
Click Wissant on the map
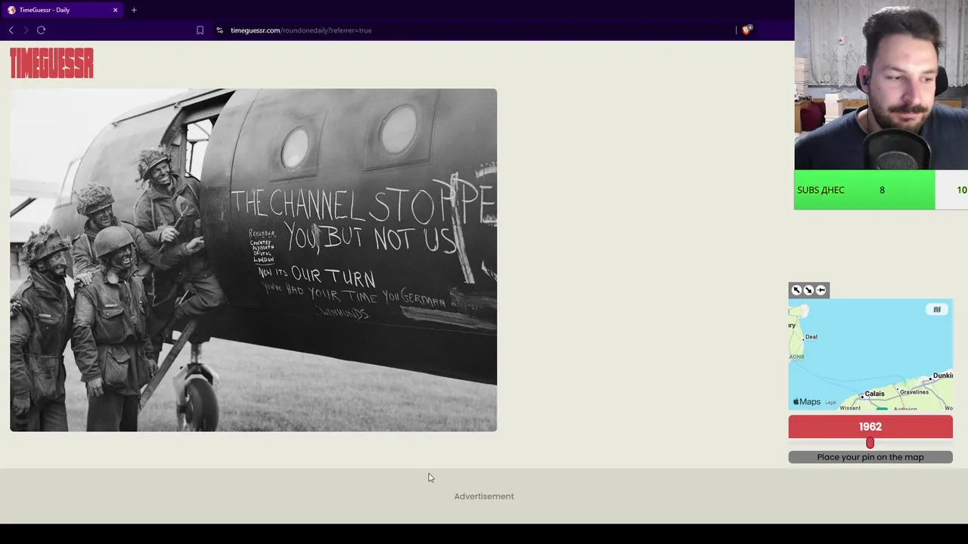850,408
